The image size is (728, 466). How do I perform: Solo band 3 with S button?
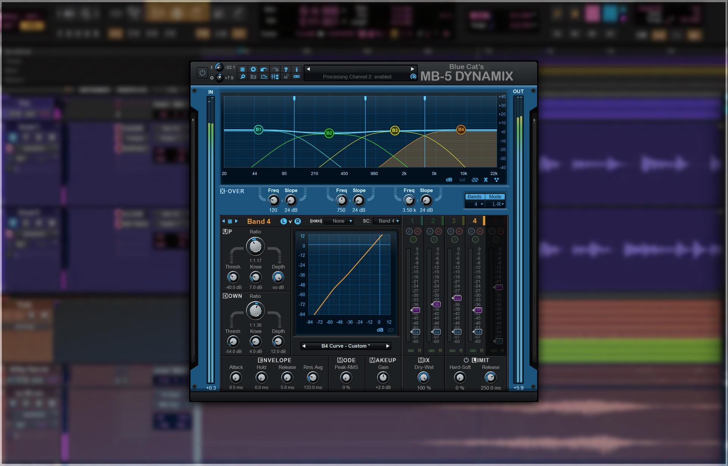(x=455, y=239)
